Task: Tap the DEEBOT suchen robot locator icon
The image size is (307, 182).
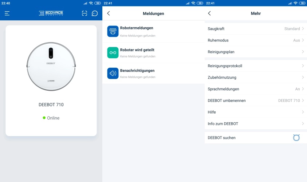Action: click(x=296, y=138)
